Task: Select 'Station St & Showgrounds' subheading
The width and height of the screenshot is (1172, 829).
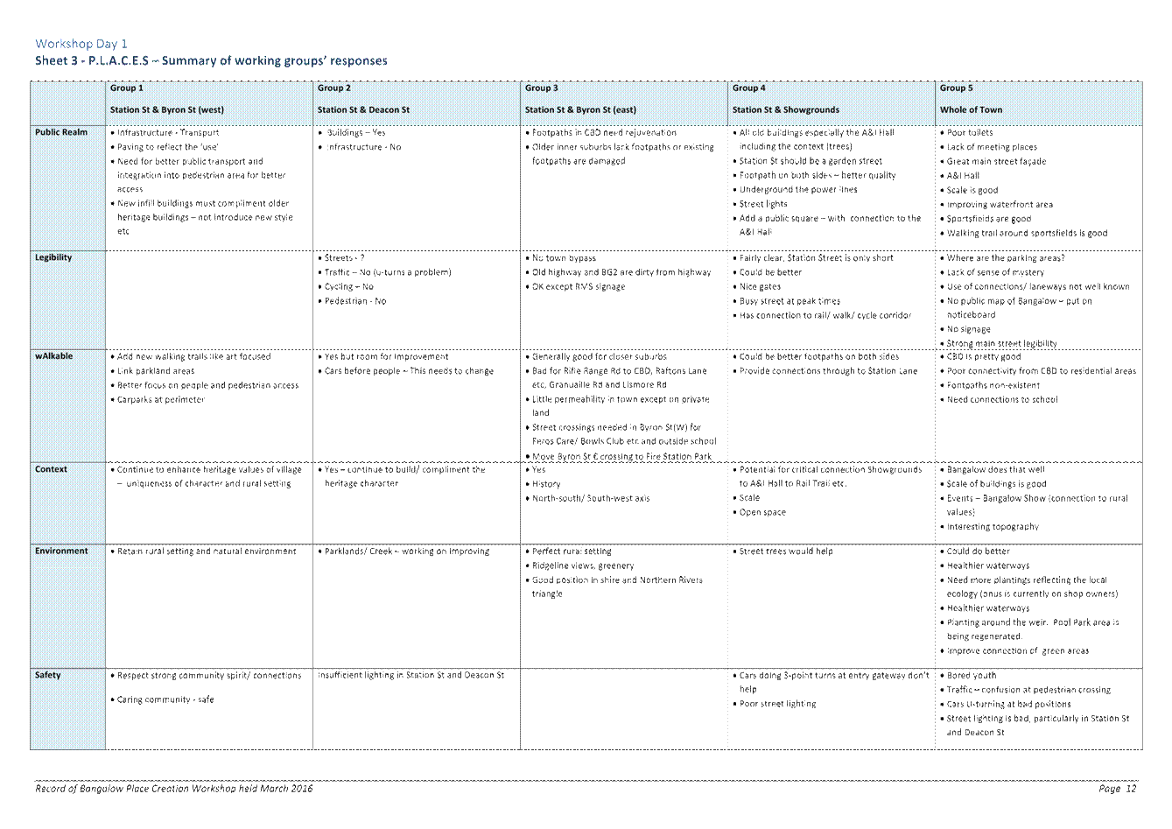Action: pos(786,109)
